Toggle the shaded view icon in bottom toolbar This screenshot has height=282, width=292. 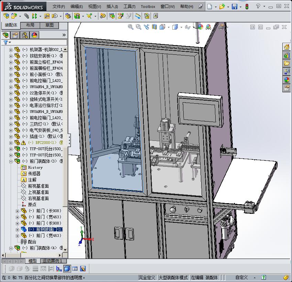tap(67, 269)
